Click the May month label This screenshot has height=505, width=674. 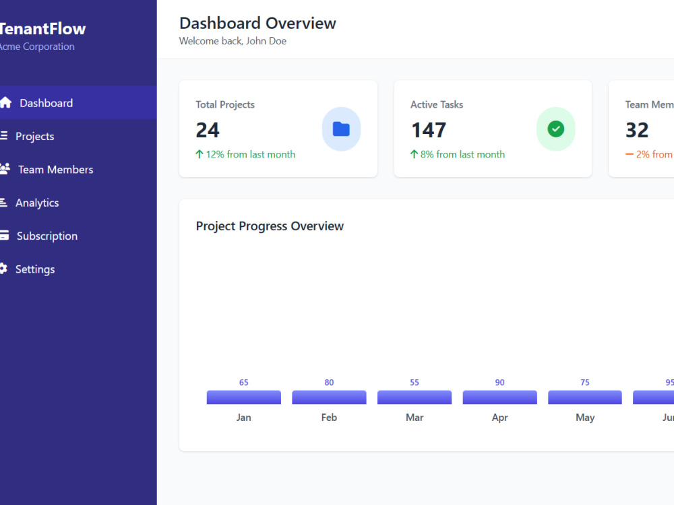pos(585,417)
